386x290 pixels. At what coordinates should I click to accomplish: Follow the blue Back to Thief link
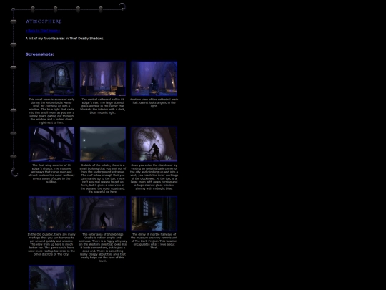click(x=43, y=31)
